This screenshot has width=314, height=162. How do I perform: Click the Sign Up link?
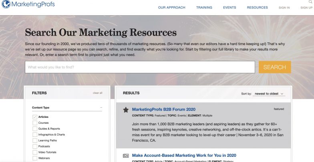tap(306, 8)
